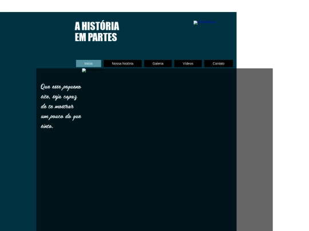Click the 'de te mostrar' text line
The width and height of the screenshot is (309, 231).
tap(57, 107)
